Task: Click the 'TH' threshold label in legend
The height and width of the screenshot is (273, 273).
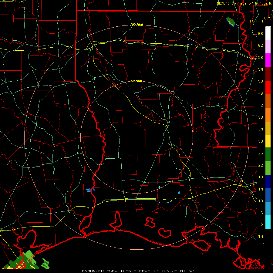Action: click(x=261, y=237)
